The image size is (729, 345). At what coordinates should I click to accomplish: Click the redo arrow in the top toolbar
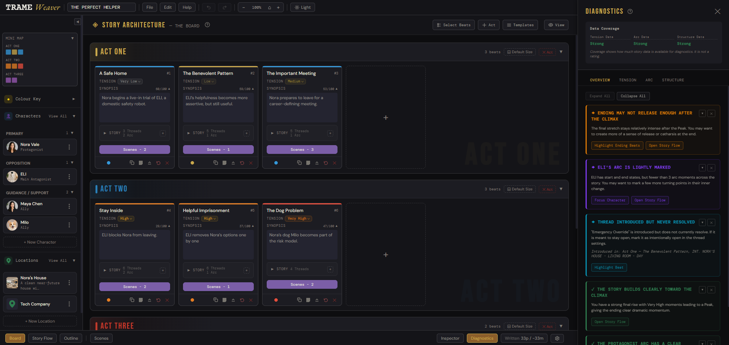[224, 7]
